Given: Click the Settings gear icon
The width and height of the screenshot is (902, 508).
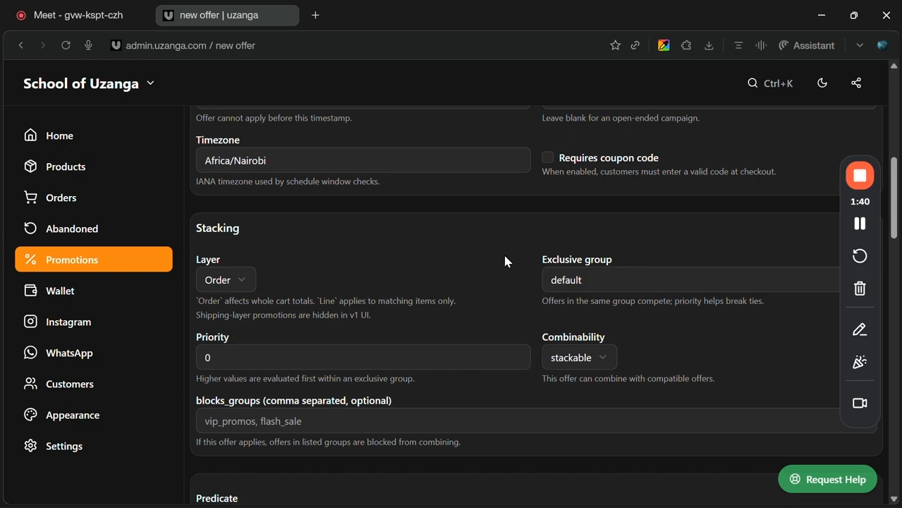Looking at the screenshot, I should tap(30, 446).
